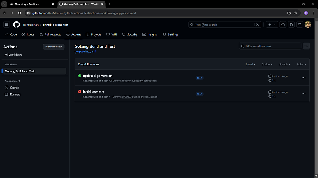Expand the Status filter dropdown
The height and width of the screenshot is (178, 318).
[267, 64]
